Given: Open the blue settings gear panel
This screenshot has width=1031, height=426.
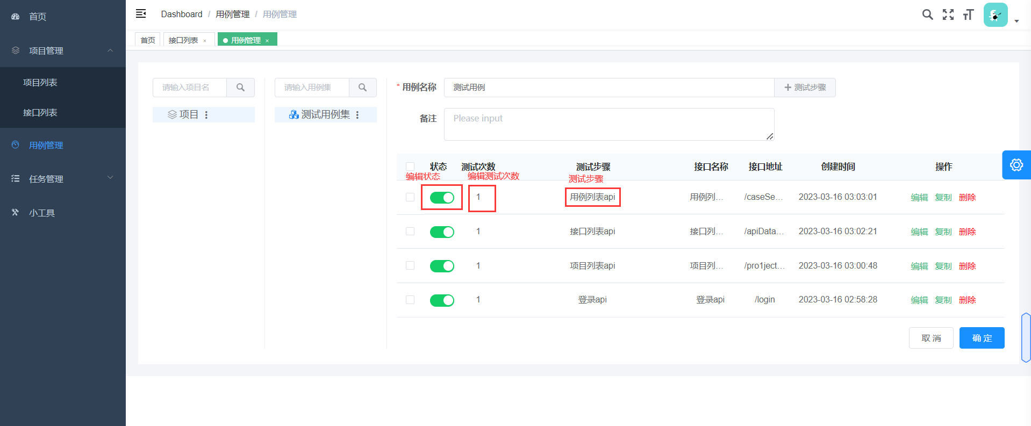Looking at the screenshot, I should (1016, 165).
